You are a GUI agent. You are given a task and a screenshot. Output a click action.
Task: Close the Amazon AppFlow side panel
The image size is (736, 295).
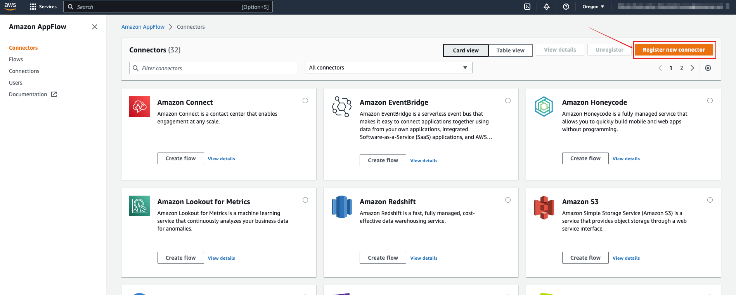click(95, 27)
